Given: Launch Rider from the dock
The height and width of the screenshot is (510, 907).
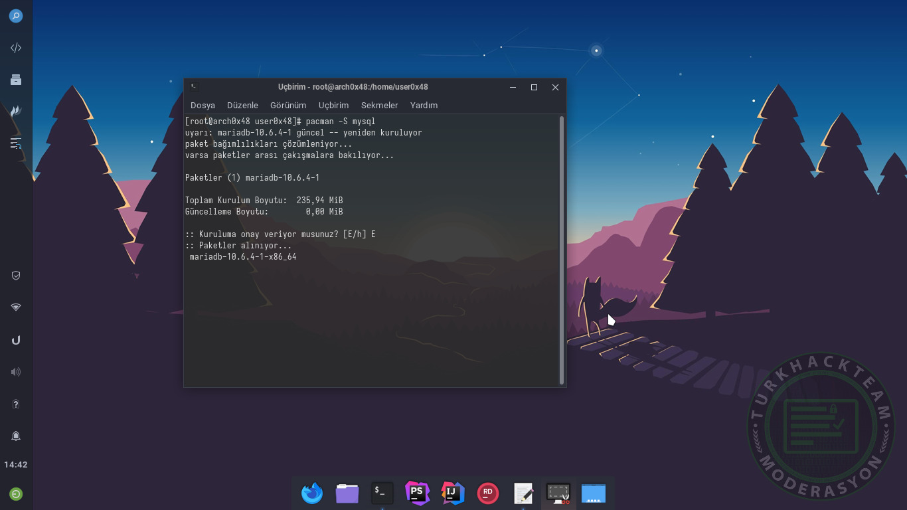Looking at the screenshot, I should pyautogui.click(x=488, y=493).
